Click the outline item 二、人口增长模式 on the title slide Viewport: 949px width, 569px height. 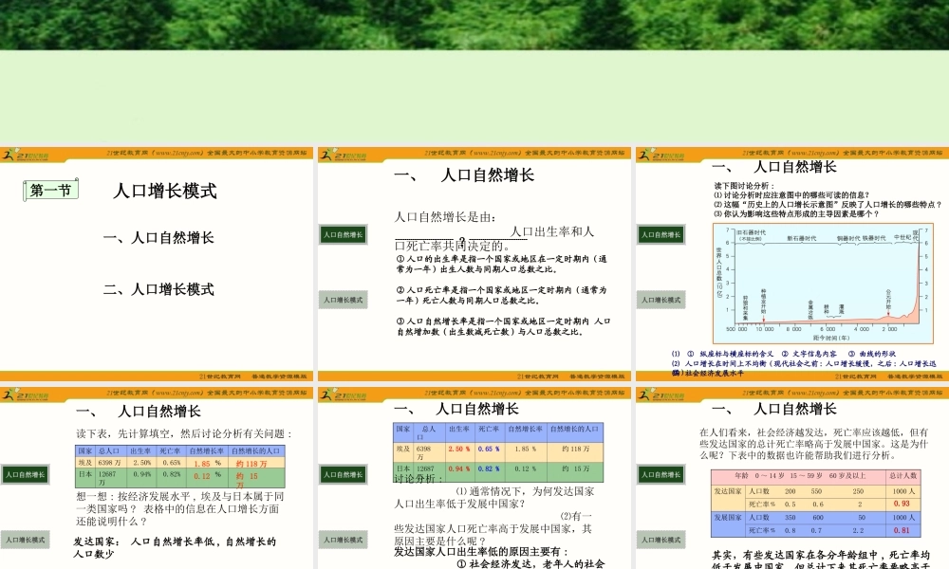[158, 289]
